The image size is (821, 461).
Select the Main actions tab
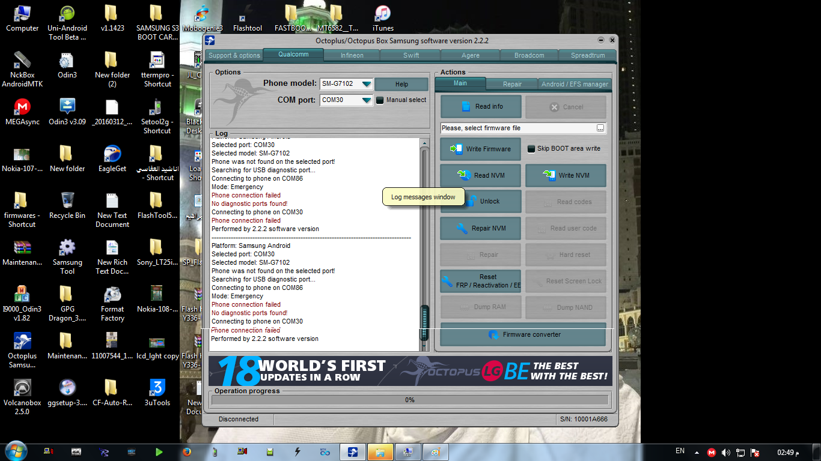[460, 83]
